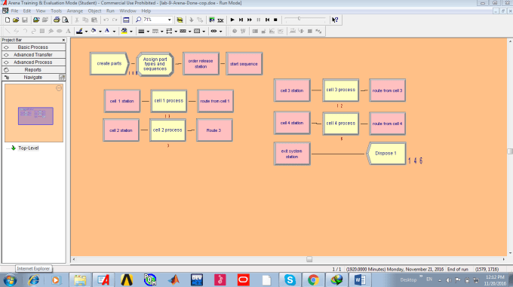
Task: Click the New model icon
Action: (x=8, y=20)
